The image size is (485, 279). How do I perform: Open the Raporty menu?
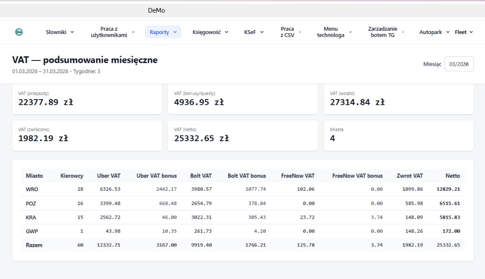[x=163, y=32]
